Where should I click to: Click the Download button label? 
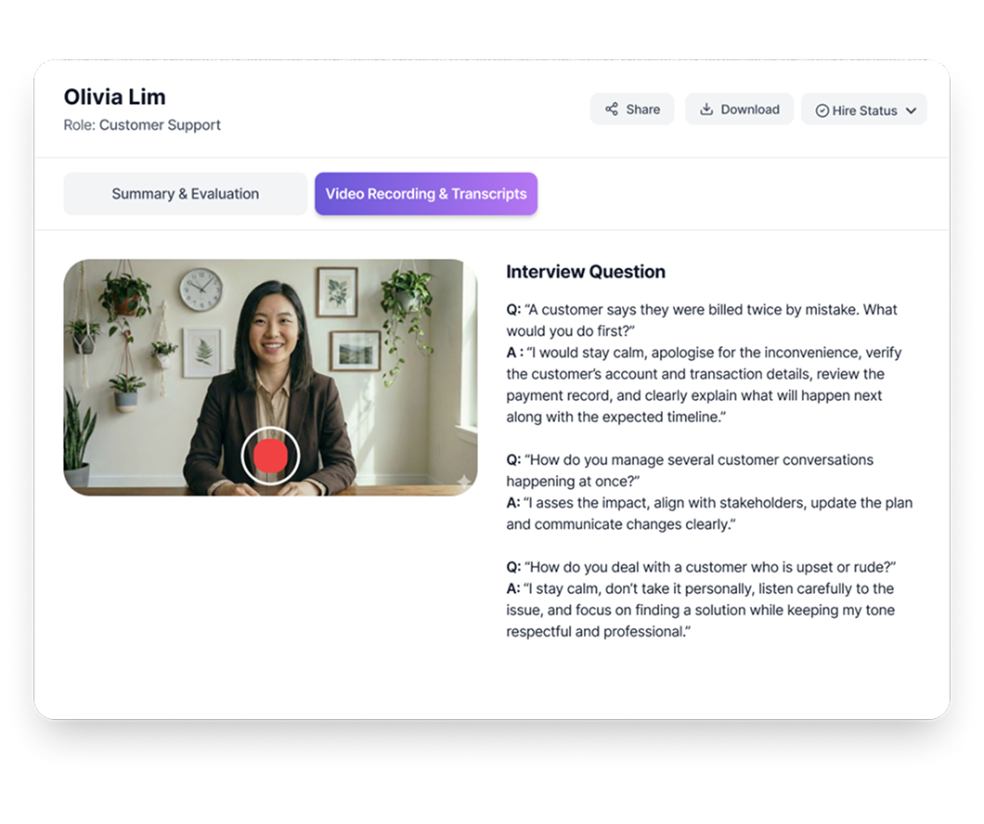[750, 109]
